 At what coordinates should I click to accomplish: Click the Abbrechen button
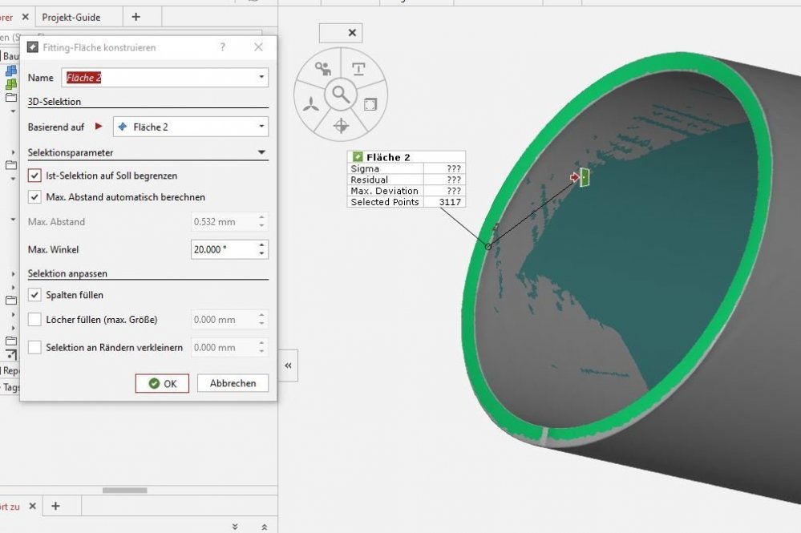[233, 383]
